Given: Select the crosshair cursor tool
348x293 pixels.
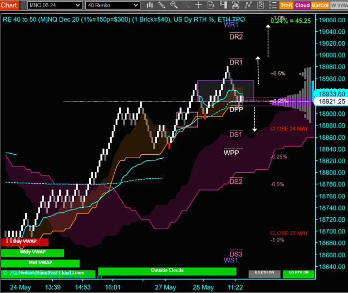Looking at the screenshot, I should [198, 5].
